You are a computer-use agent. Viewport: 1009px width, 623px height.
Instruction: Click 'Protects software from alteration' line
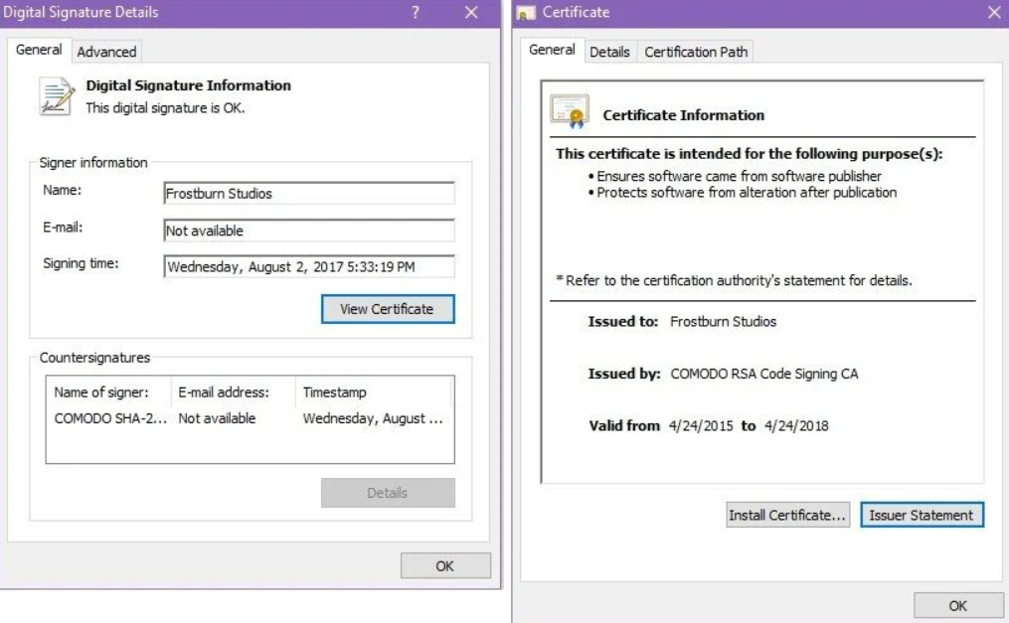[746, 192]
